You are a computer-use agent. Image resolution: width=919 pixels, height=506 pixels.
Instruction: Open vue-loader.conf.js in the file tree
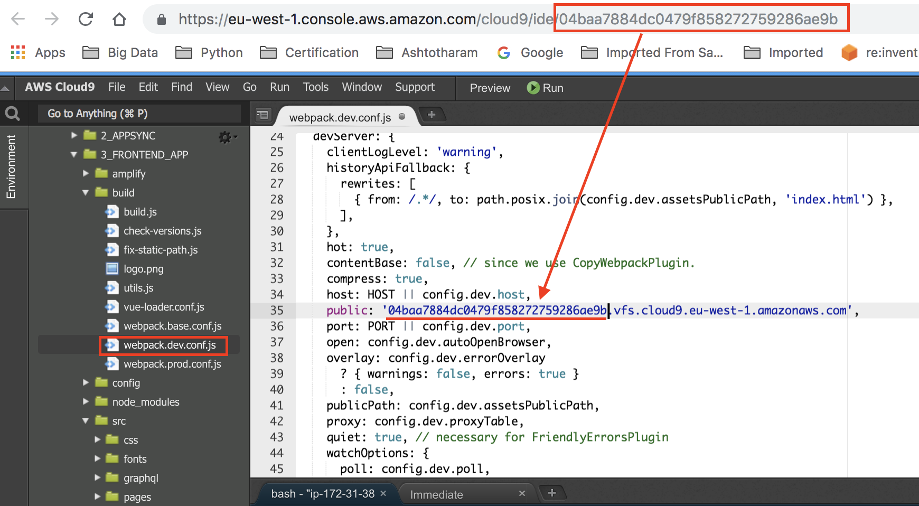tap(164, 307)
